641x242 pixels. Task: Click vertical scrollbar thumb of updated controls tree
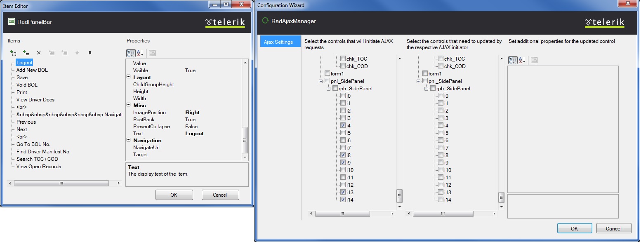(501, 197)
